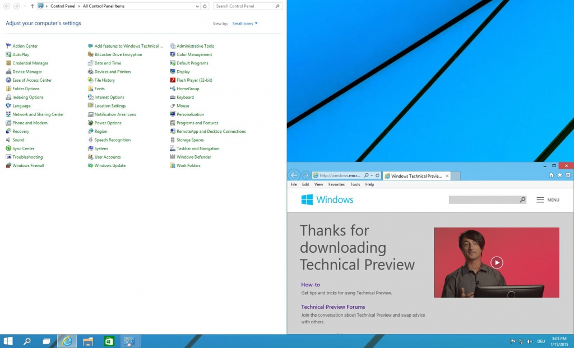Select the Windows Technical Preview tab

pyautogui.click(x=416, y=176)
